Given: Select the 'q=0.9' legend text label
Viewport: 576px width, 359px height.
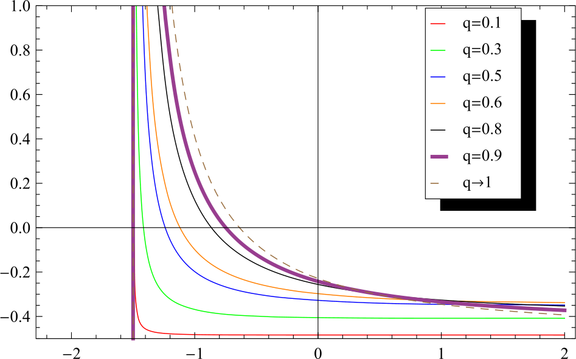Looking at the screenshot, I should pyautogui.click(x=482, y=156).
